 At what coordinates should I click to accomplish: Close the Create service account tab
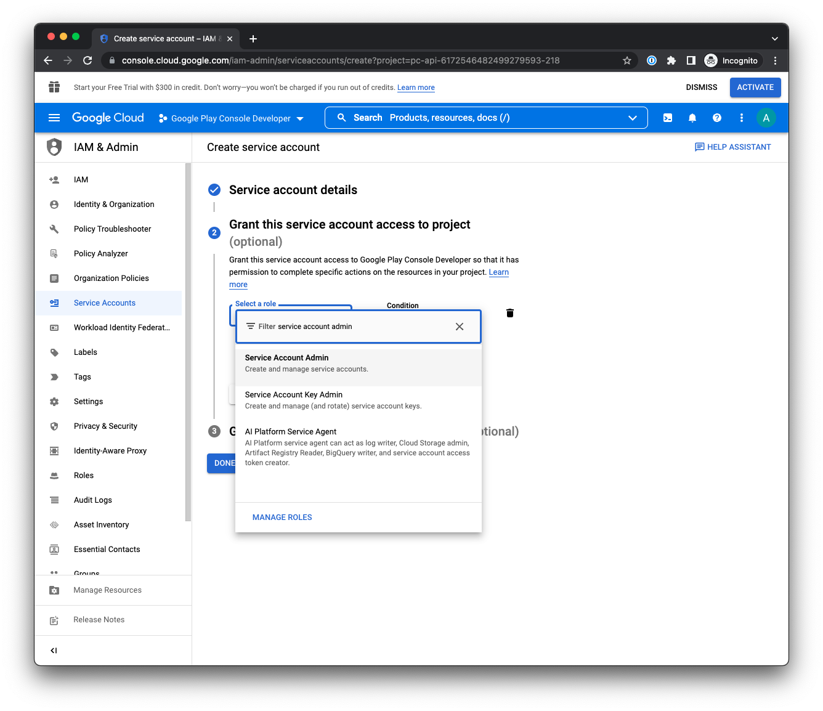[230, 39]
